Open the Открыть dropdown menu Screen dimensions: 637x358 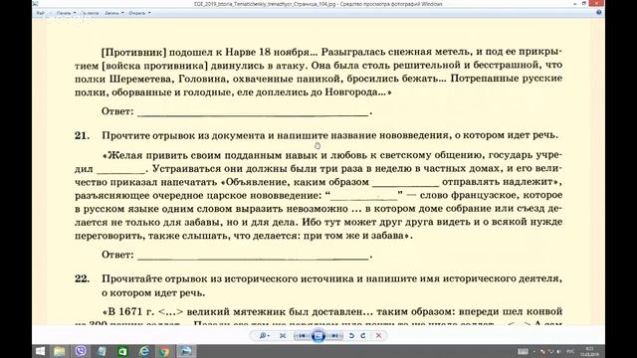click(139, 13)
